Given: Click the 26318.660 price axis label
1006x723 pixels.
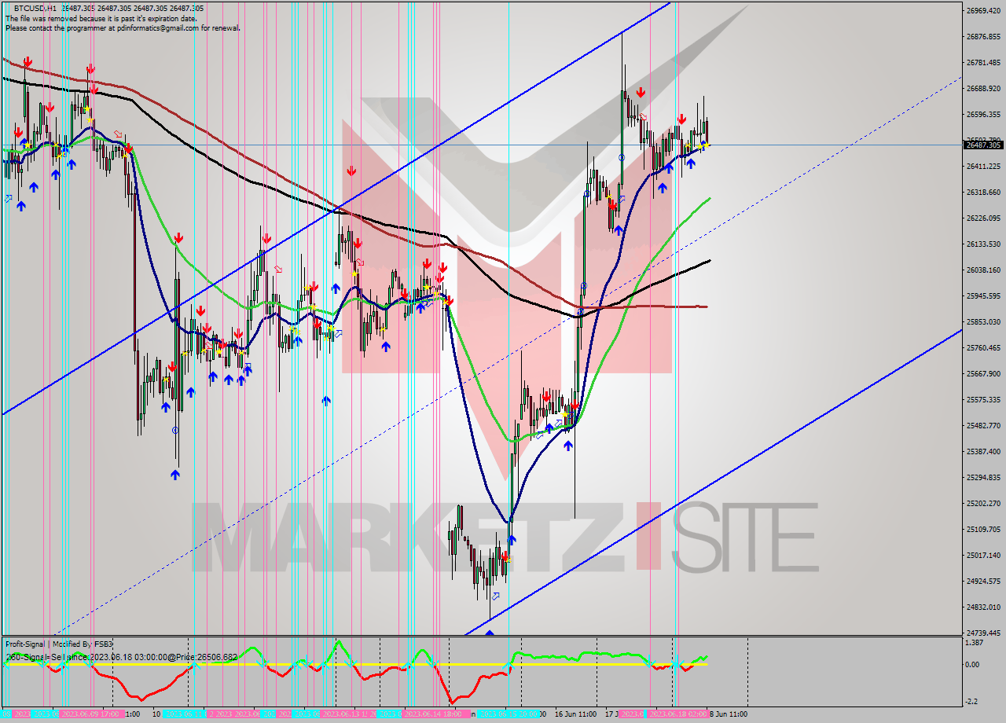Looking at the screenshot, I should (x=983, y=193).
